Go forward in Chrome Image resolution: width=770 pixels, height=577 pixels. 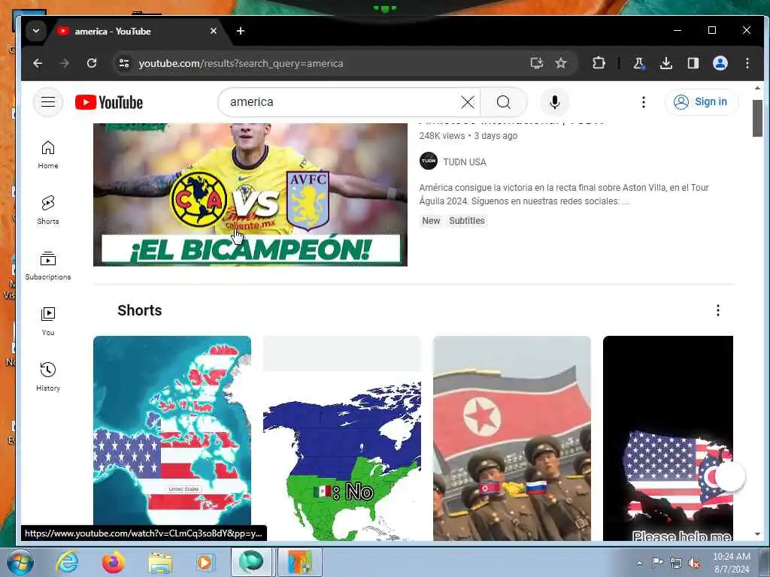coord(65,63)
